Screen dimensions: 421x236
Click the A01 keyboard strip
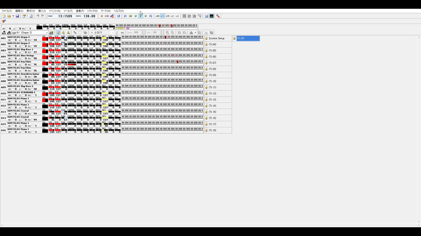(x=162, y=38)
